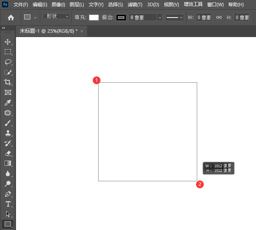Screen dimensions: 256x230
Task: Open the 选择(S) menu
Action: (x=115, y=5)
